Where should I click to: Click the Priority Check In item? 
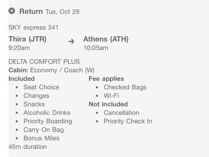click(128, 121)
